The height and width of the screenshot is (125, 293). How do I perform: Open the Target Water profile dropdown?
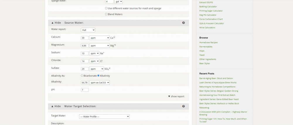coord(104,117)
